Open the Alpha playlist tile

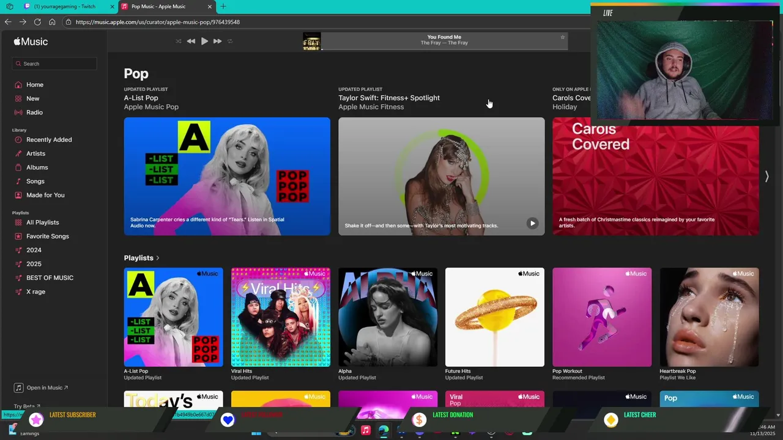(x=388, y=317)
